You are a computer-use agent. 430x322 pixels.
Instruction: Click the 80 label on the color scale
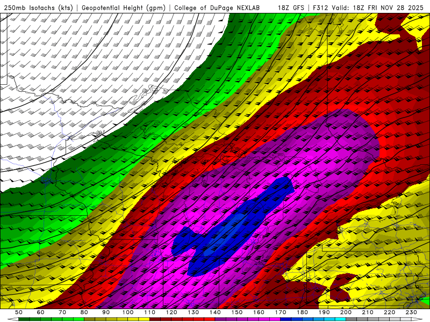(84, 312)
